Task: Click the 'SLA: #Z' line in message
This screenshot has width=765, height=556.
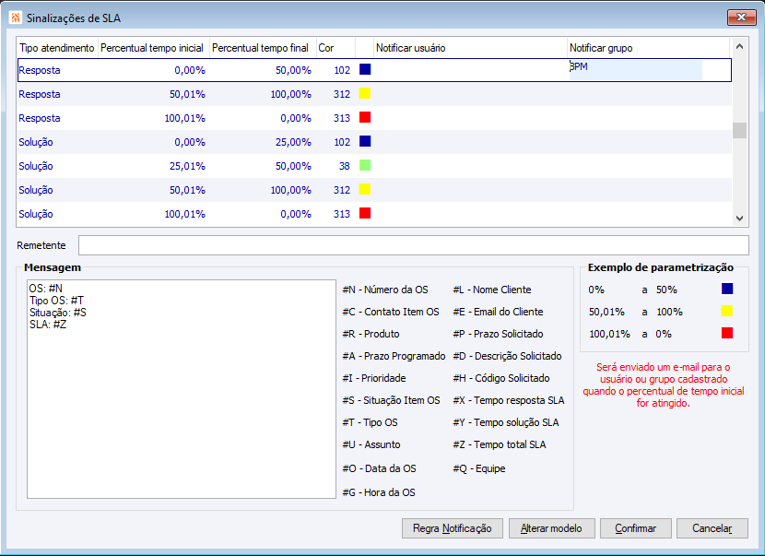Action: pos(48,325)
